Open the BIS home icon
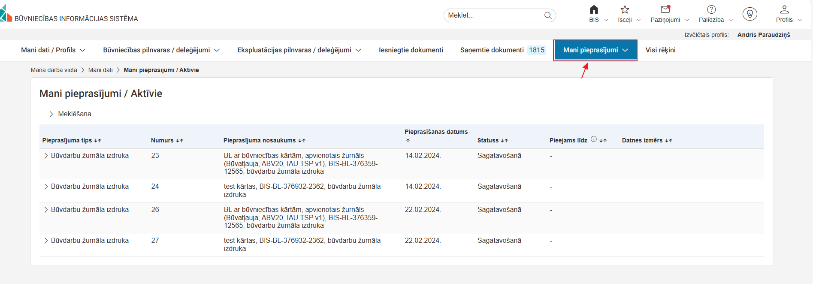Viewport: 813px width, 284px height. tap(594, 10)
